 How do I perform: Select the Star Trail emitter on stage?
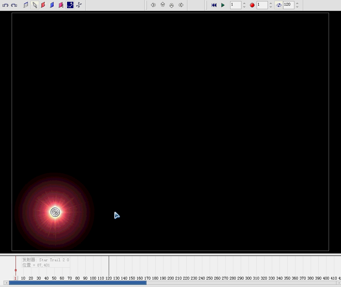click(55, 212)
